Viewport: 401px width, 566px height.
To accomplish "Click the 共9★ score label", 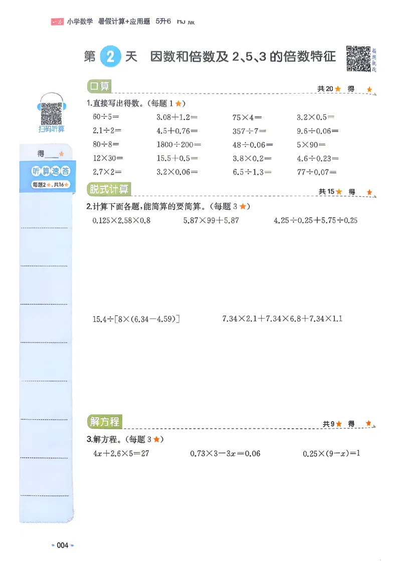I will coord(332,424).
